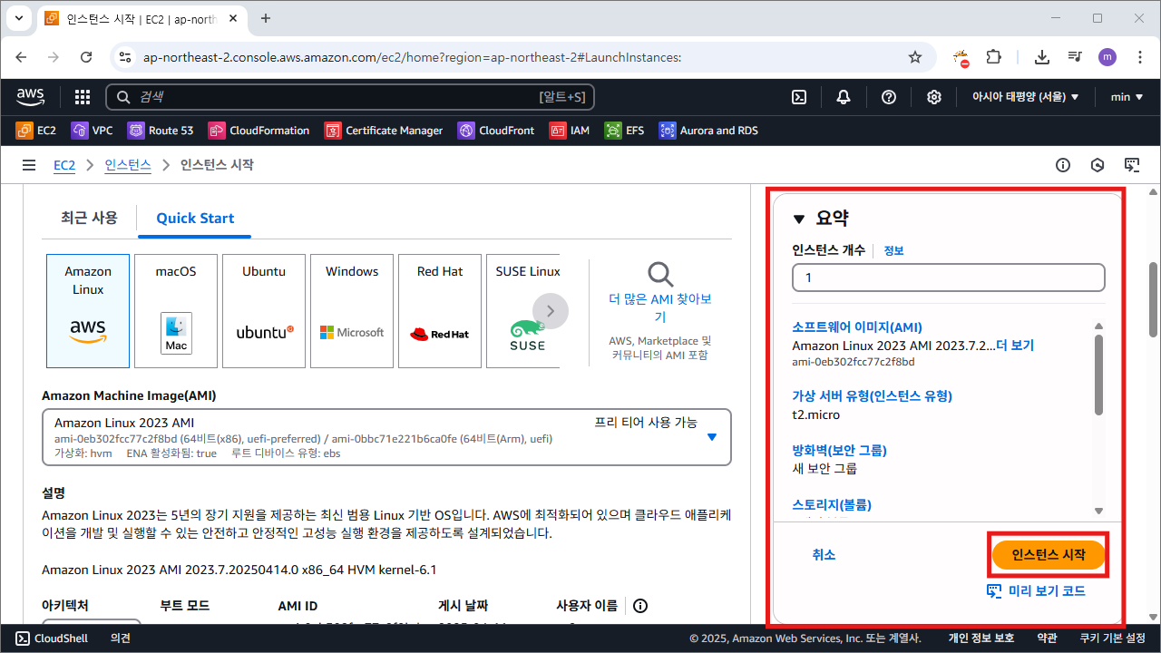Bookmark this page with the star icon
This screenshot has height=653, width=1161.
(x=915, y=57)
